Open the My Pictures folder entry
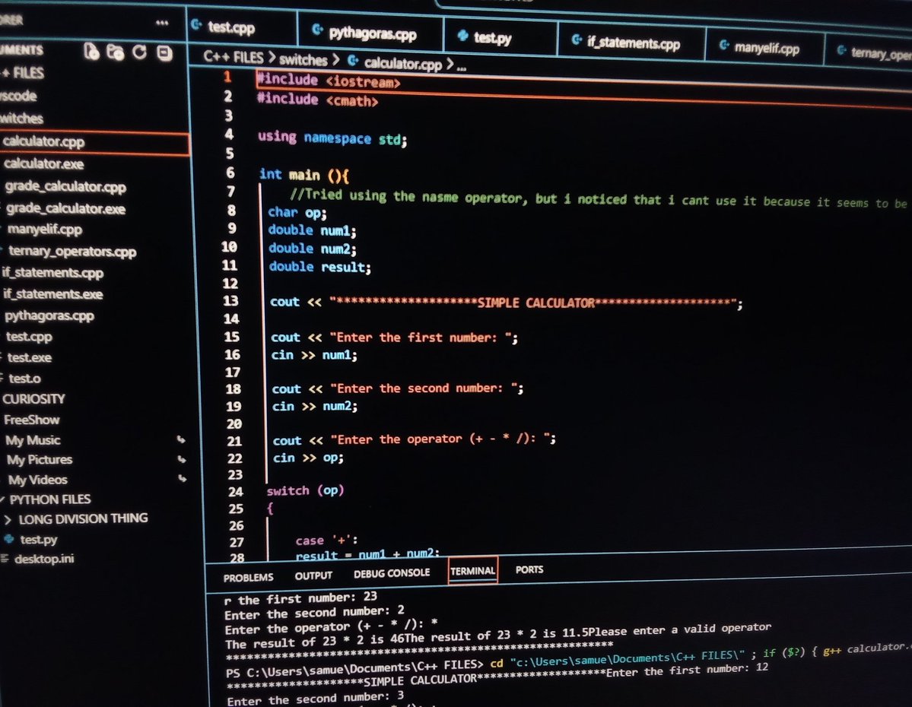The image size is (912, 707). [x=40, y=459]
